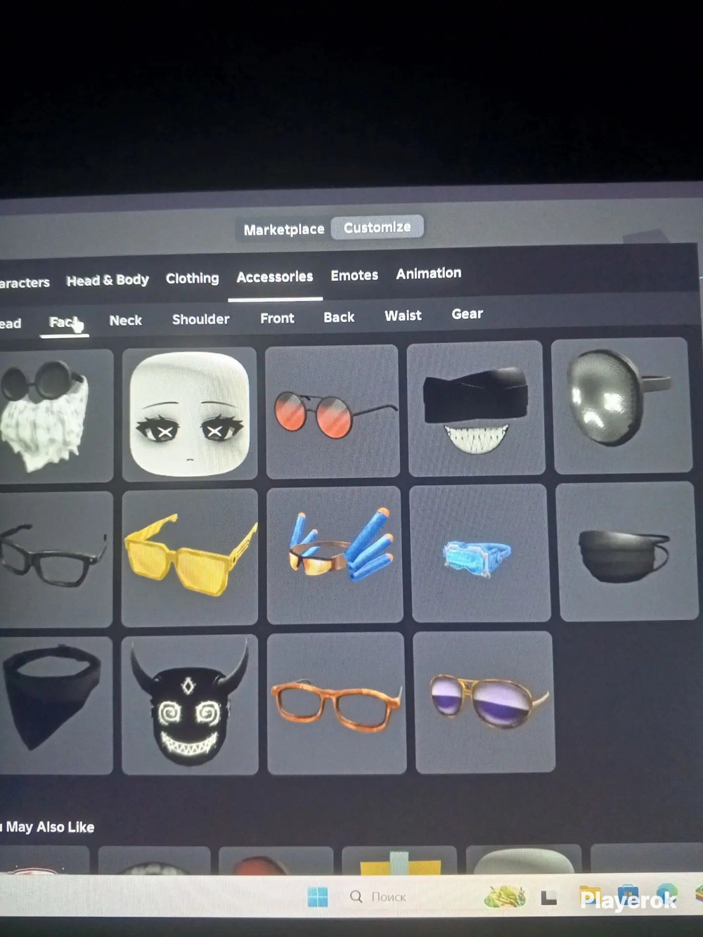This screenshot has width=703, height=937.
Task: Select the black horned demon mask
Action: (x=190, y=705)
